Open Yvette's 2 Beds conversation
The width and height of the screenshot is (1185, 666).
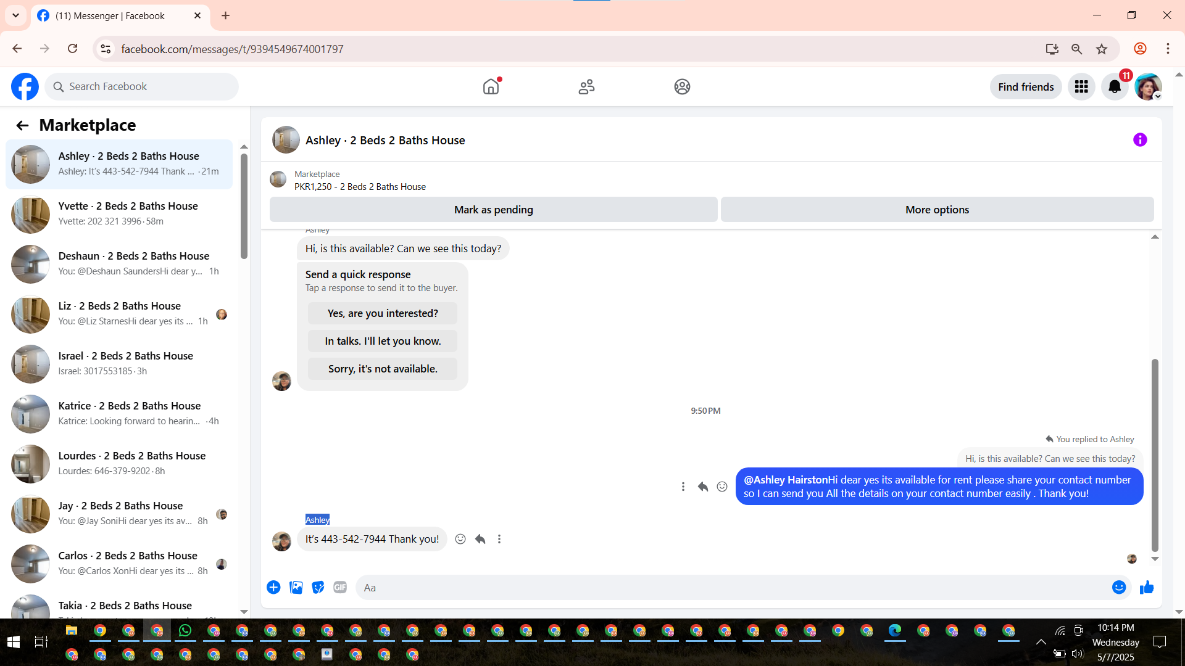[x=120, y=213]
